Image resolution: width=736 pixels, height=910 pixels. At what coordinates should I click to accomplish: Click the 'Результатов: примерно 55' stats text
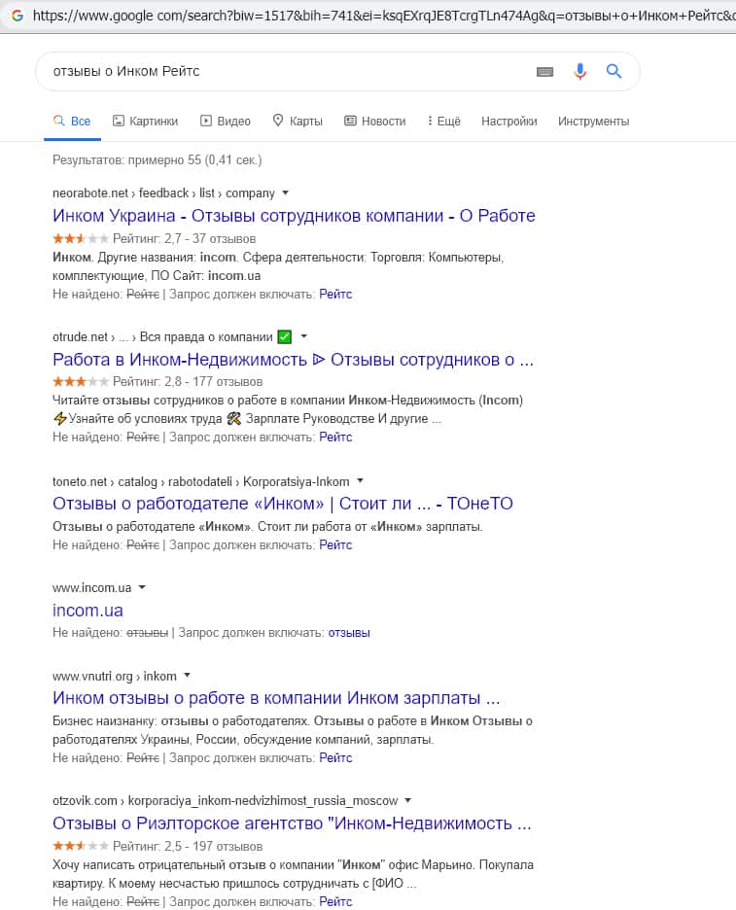pyautogui.click(x=157, y=160)
